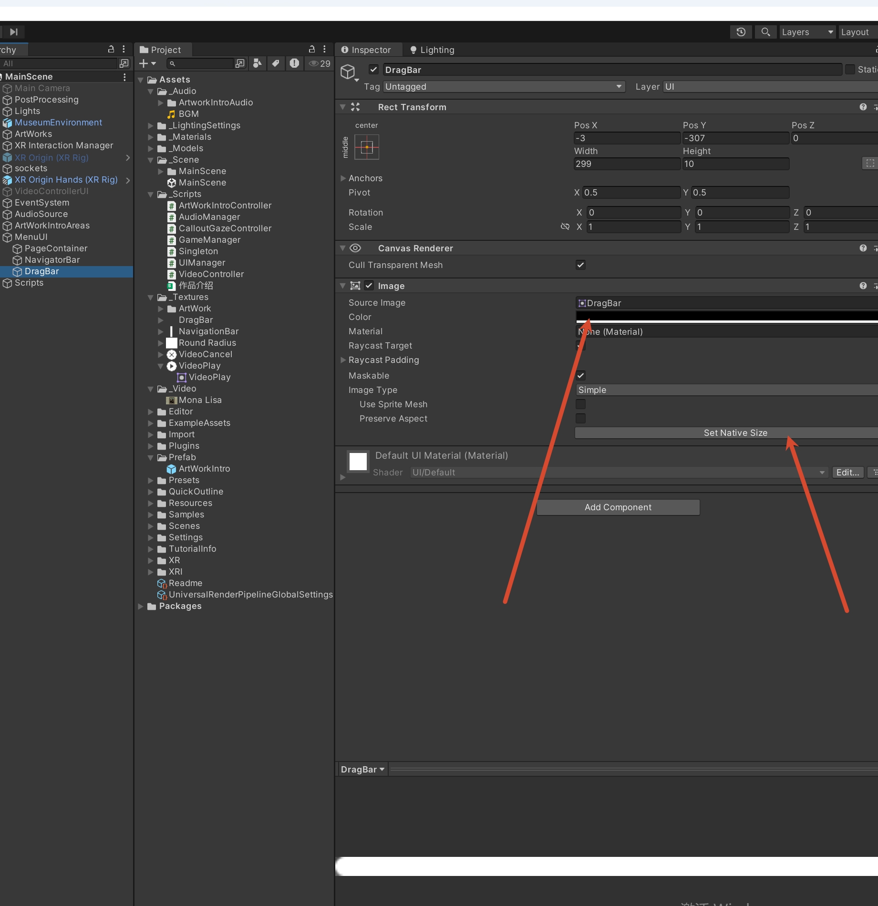Click the Pos X field

tap(627, 138)
